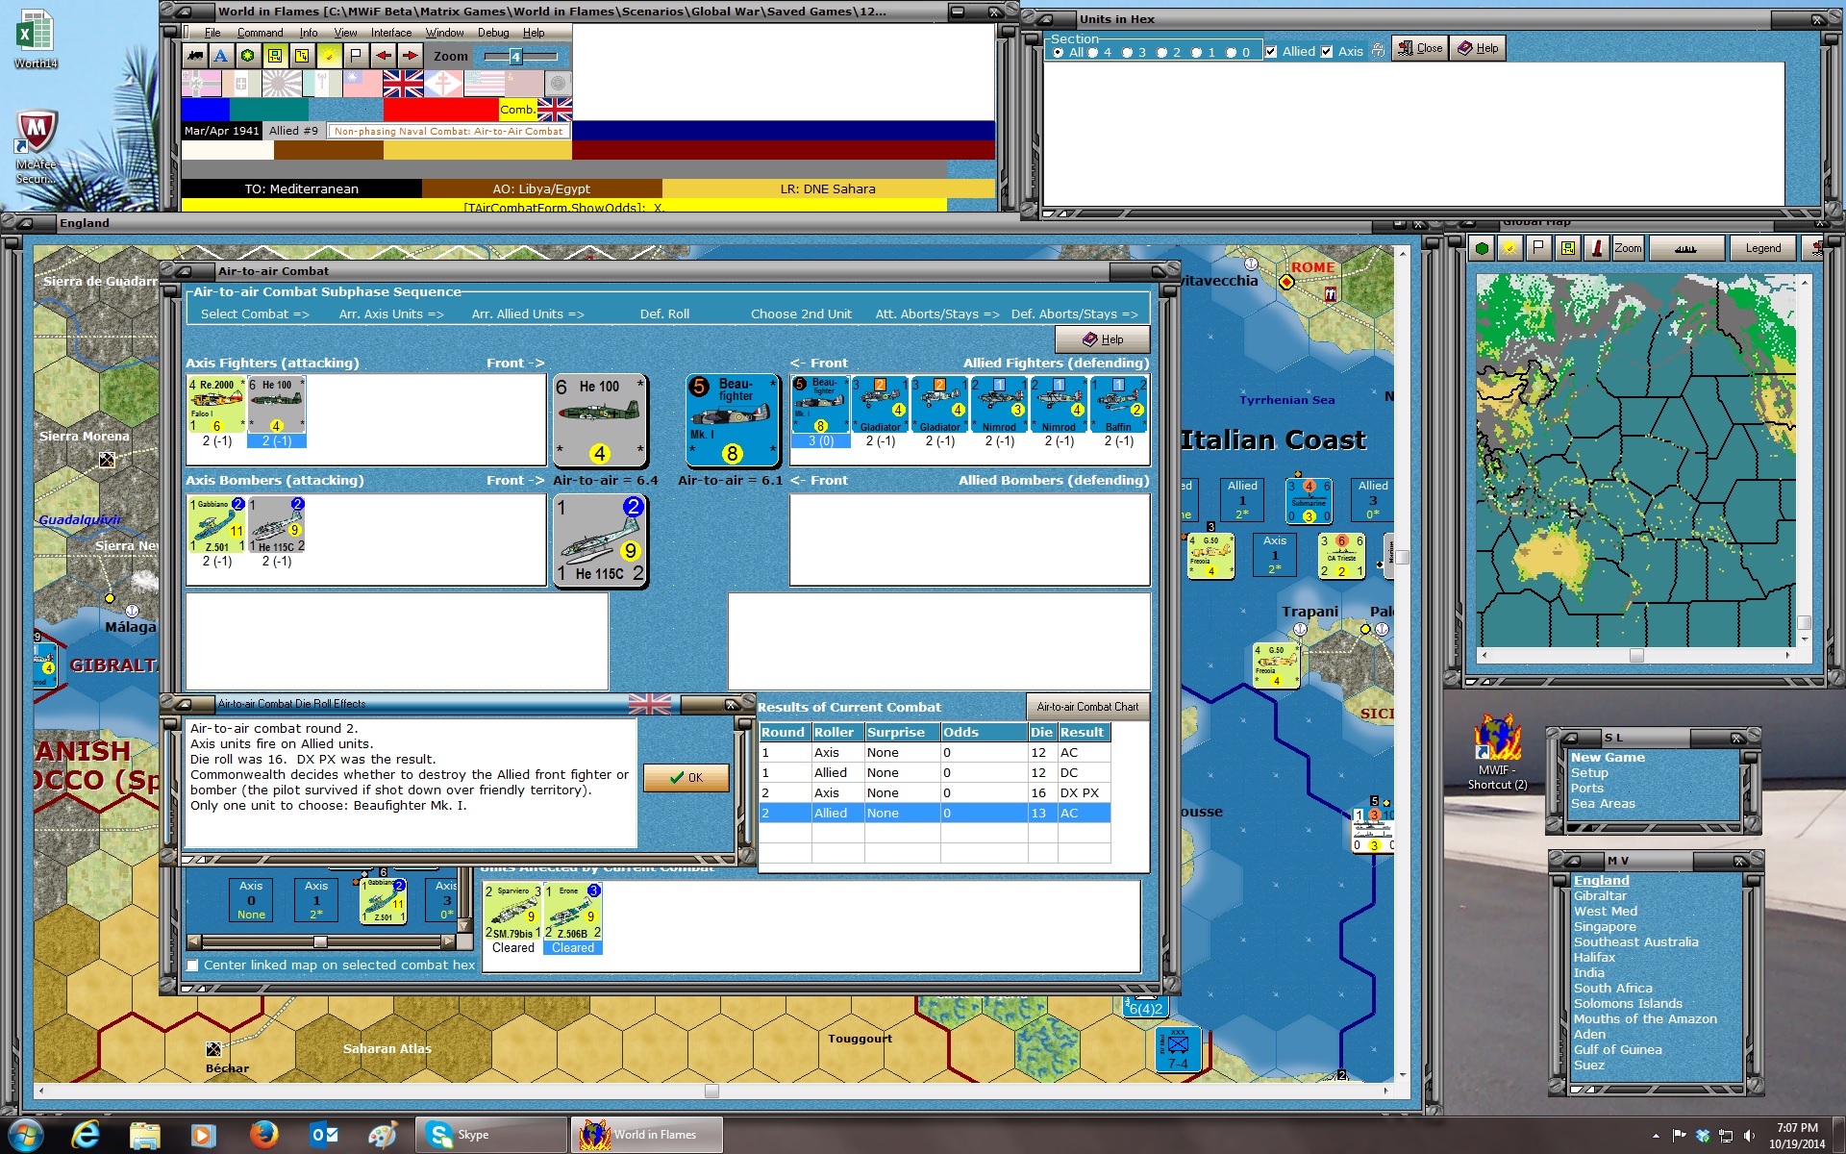Image resolution: width=1846 pixels, height=1154 pixels.
Task: Click the locomotive icon in main toolbar
Action: pos(195,56)
